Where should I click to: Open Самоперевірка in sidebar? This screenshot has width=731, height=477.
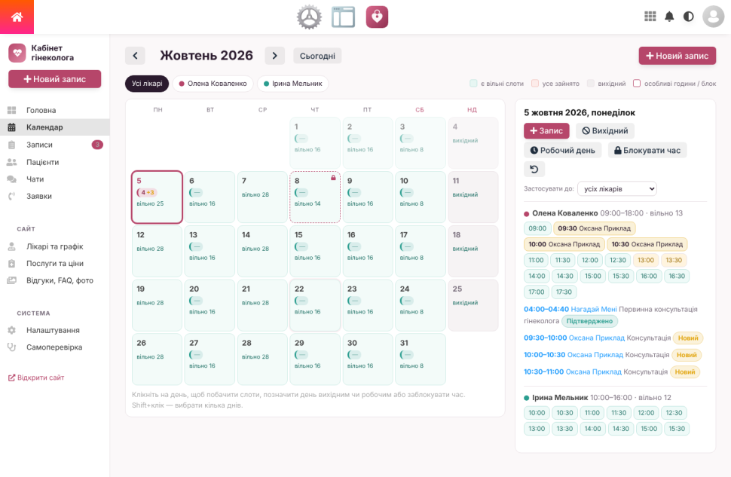click(x=55, y=347)
